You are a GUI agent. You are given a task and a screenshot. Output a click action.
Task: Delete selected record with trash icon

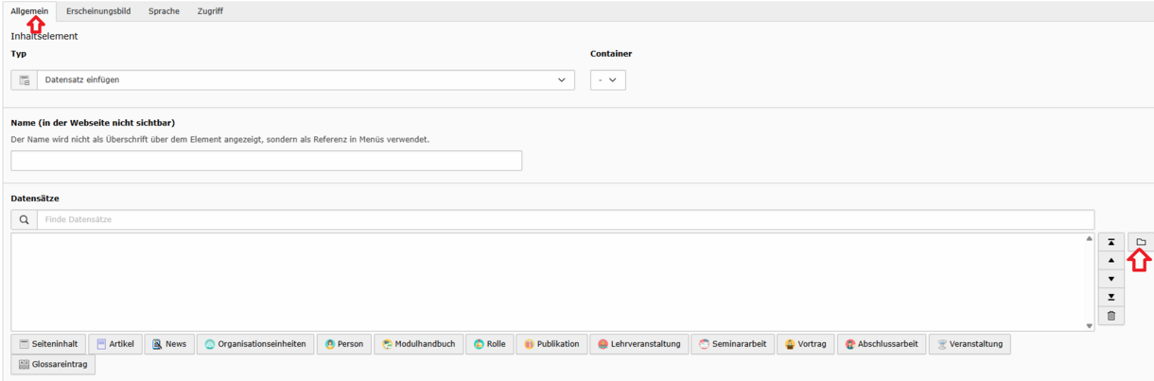tap(1111, 316)
